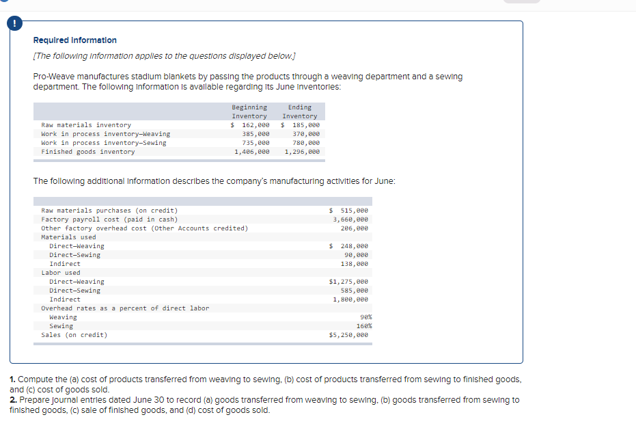Viewport: 636px width, 428px height.
Task: Click the $ 185,000 ending raw materials value
Action: [x=300, y=125]
